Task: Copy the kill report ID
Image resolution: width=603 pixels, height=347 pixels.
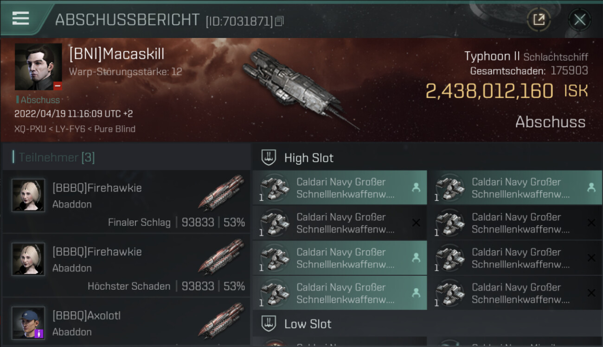Action: (279, 21)
